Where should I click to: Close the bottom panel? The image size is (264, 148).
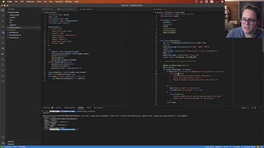pyautogui.click(x=261, y=108)
